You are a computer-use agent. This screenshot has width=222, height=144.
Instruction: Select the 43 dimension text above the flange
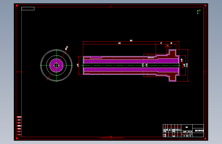(171, 43)
